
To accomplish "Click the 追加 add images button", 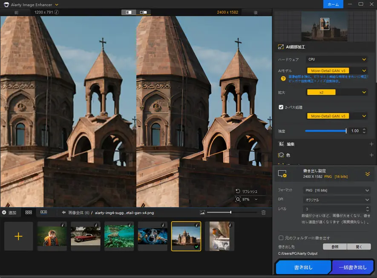I will coord(9,212).
